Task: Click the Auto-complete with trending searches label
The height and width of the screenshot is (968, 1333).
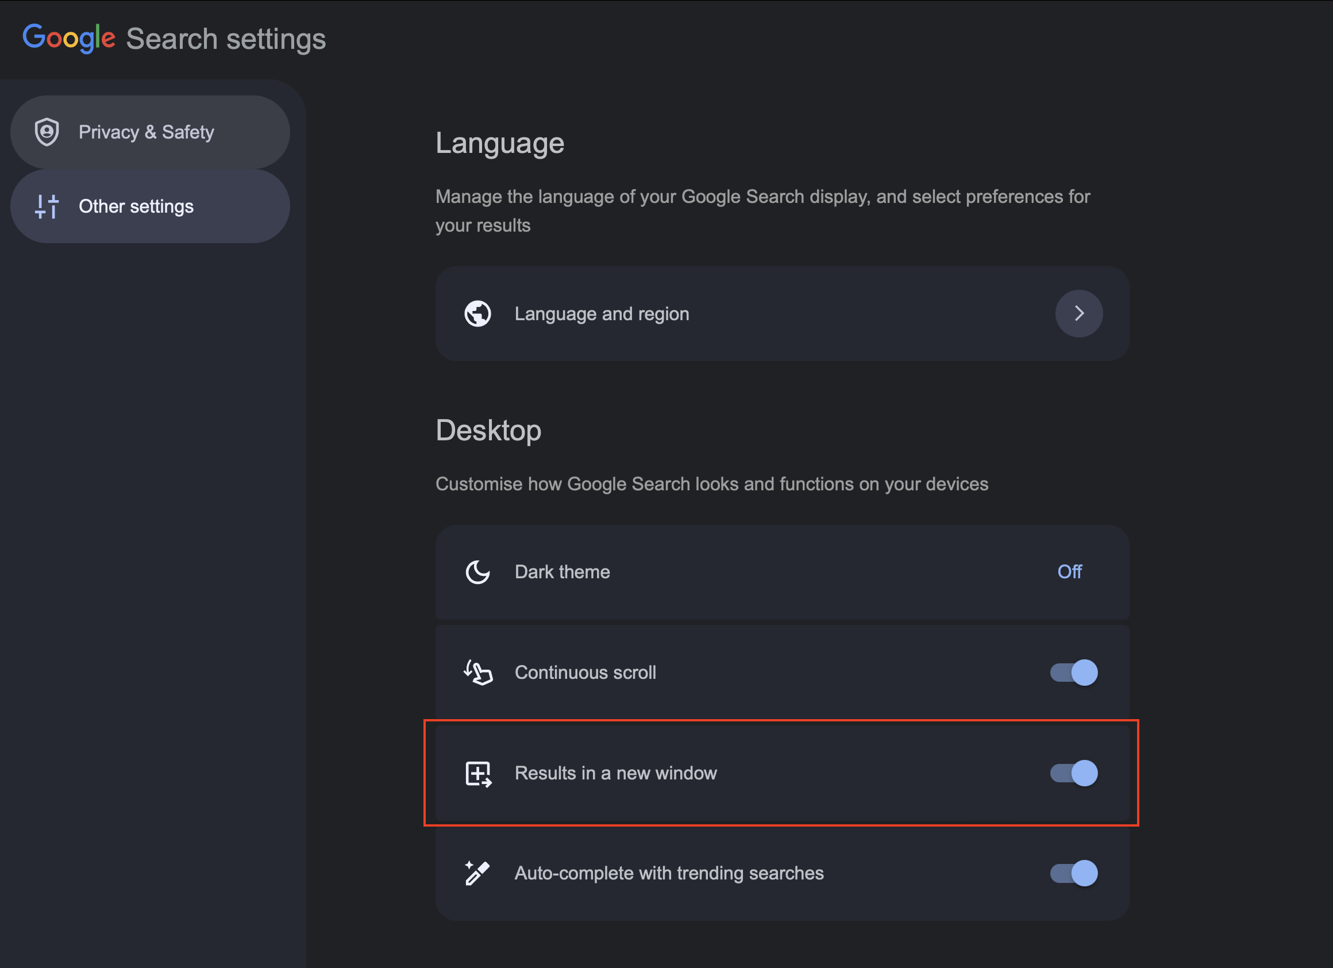Action: pos(669,873)
